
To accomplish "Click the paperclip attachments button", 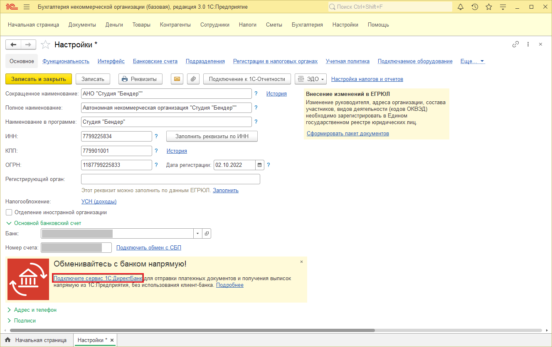I will (193, 79).
